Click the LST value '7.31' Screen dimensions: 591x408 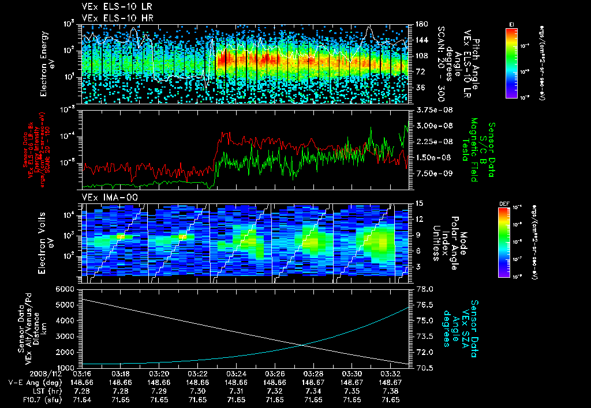pos(236,391)
